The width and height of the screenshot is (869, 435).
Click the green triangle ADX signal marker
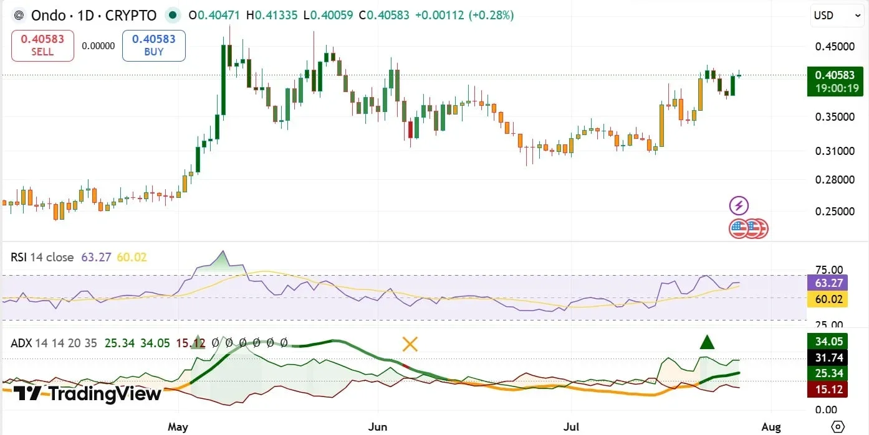706,342
